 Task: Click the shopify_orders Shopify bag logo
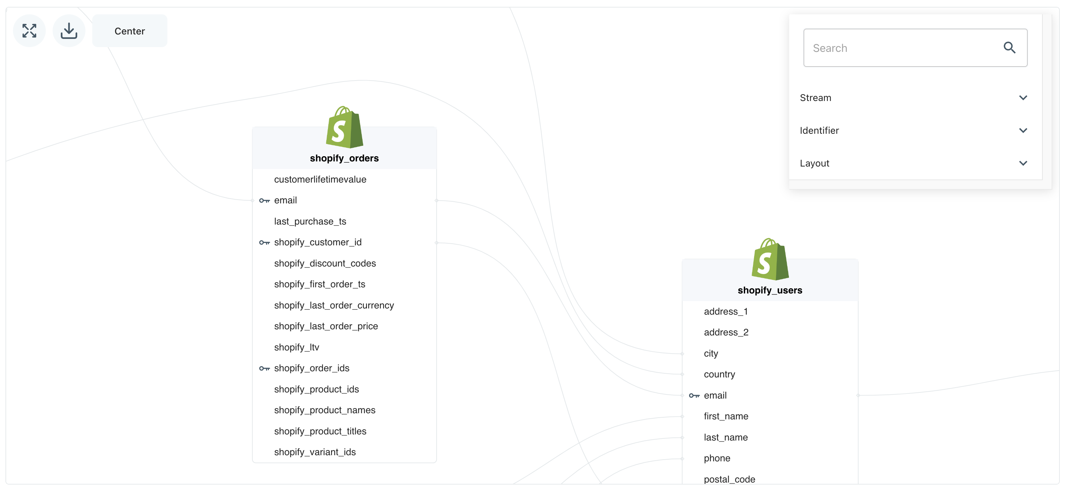pos(344,127)
